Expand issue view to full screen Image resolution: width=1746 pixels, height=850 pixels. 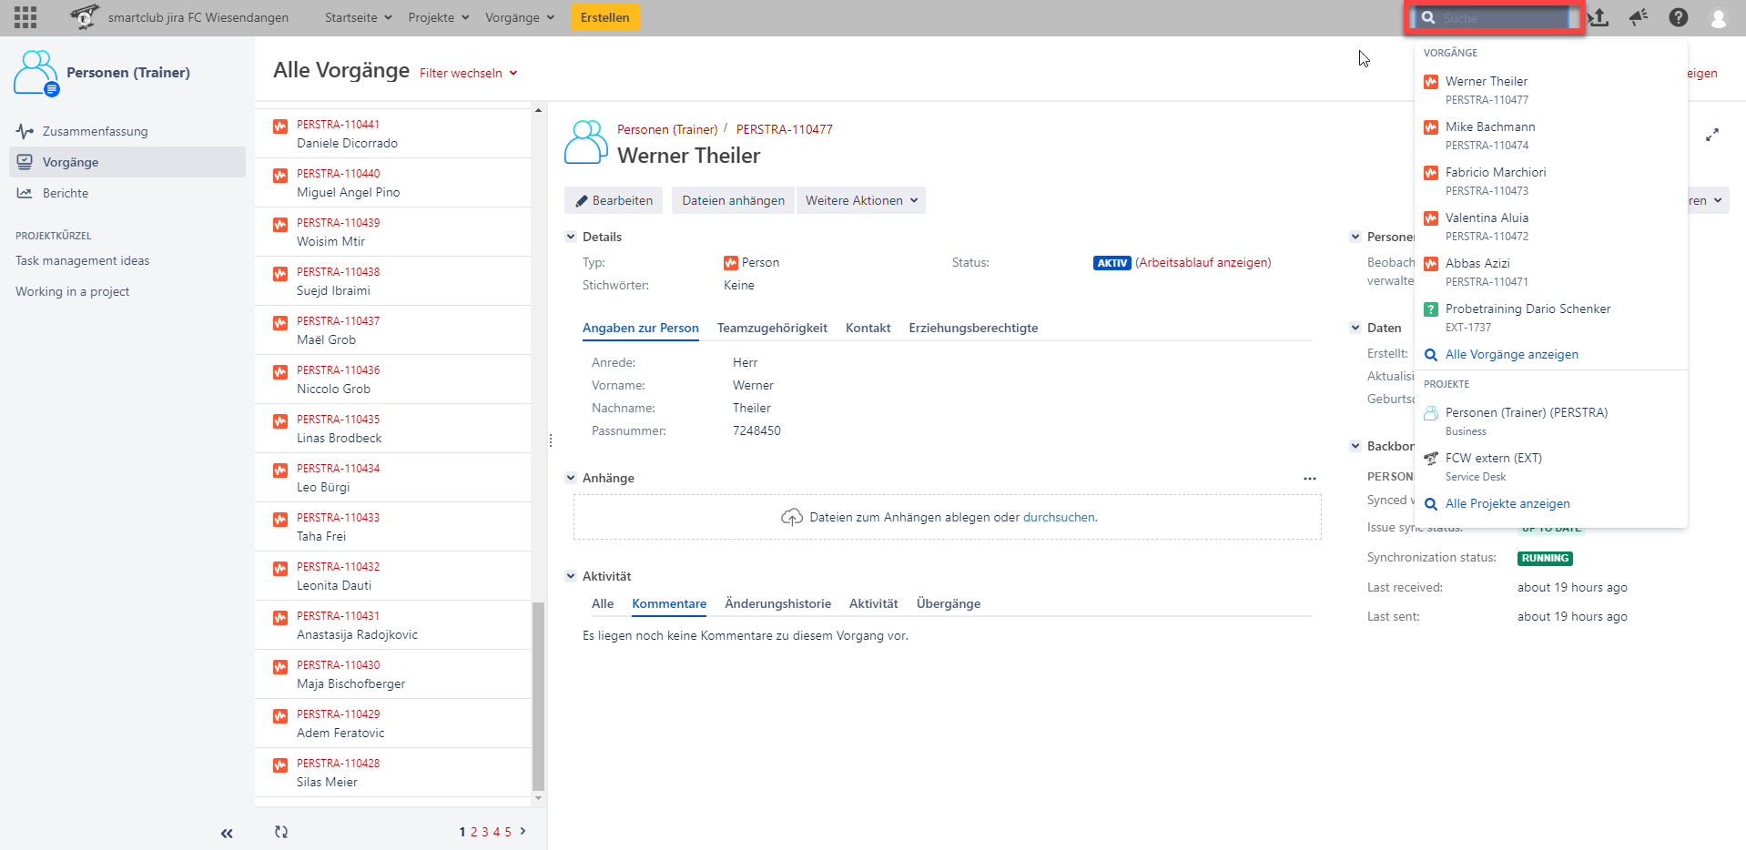(x=1711, y=135)
